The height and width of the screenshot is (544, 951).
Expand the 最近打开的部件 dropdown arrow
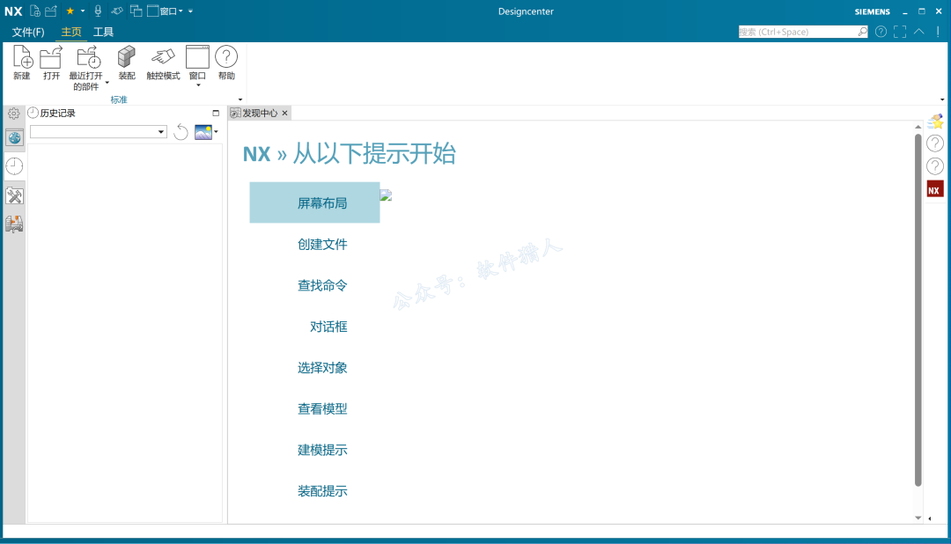pos(107,83)
